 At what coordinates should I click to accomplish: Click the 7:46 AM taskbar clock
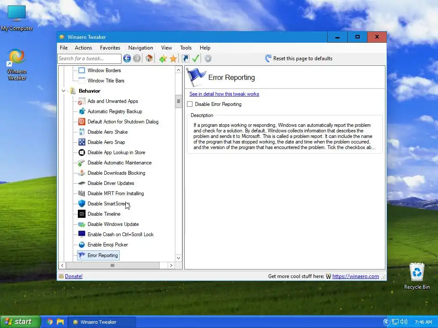coord(423,322)
